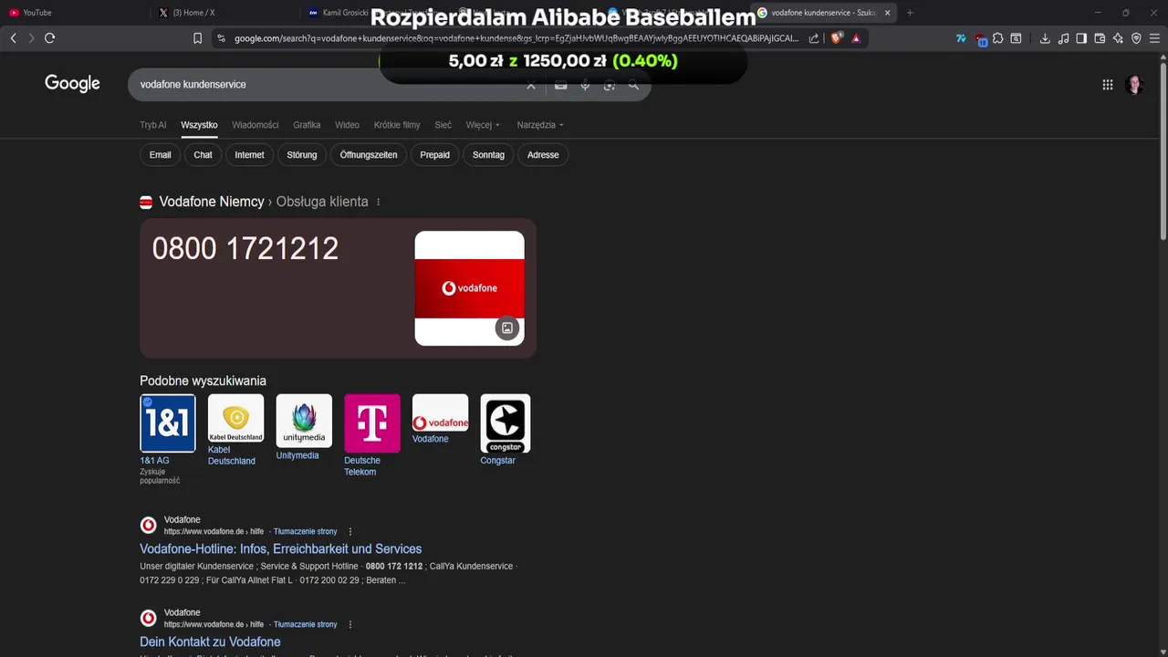
Task: Go back to the previous page
Action: [13, 38]
